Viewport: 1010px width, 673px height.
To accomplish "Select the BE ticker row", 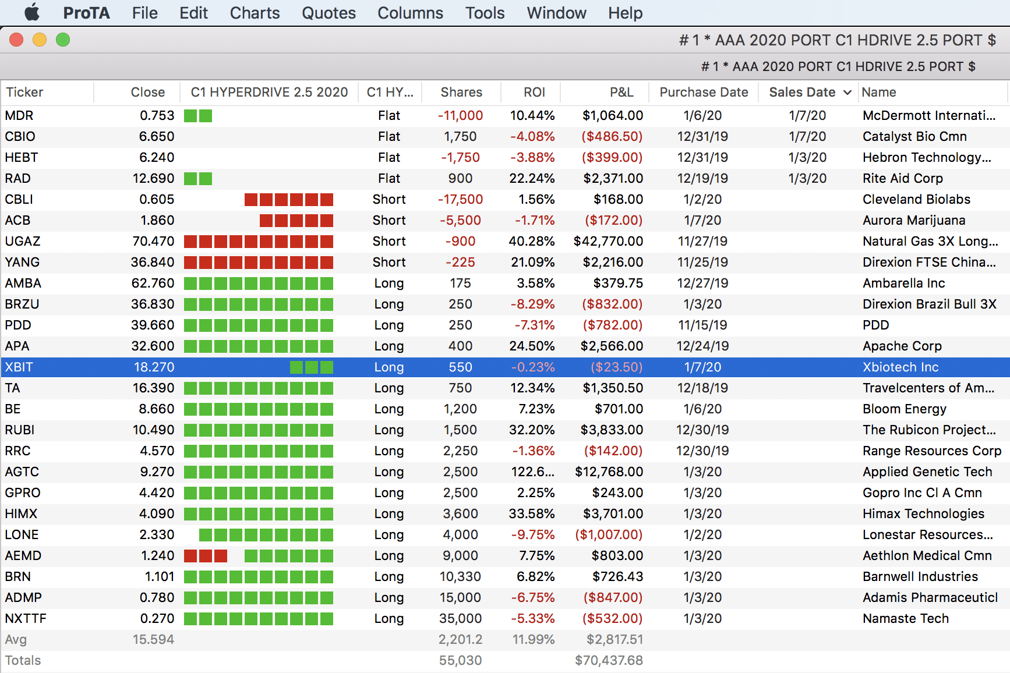I will [x=505, y=409].
